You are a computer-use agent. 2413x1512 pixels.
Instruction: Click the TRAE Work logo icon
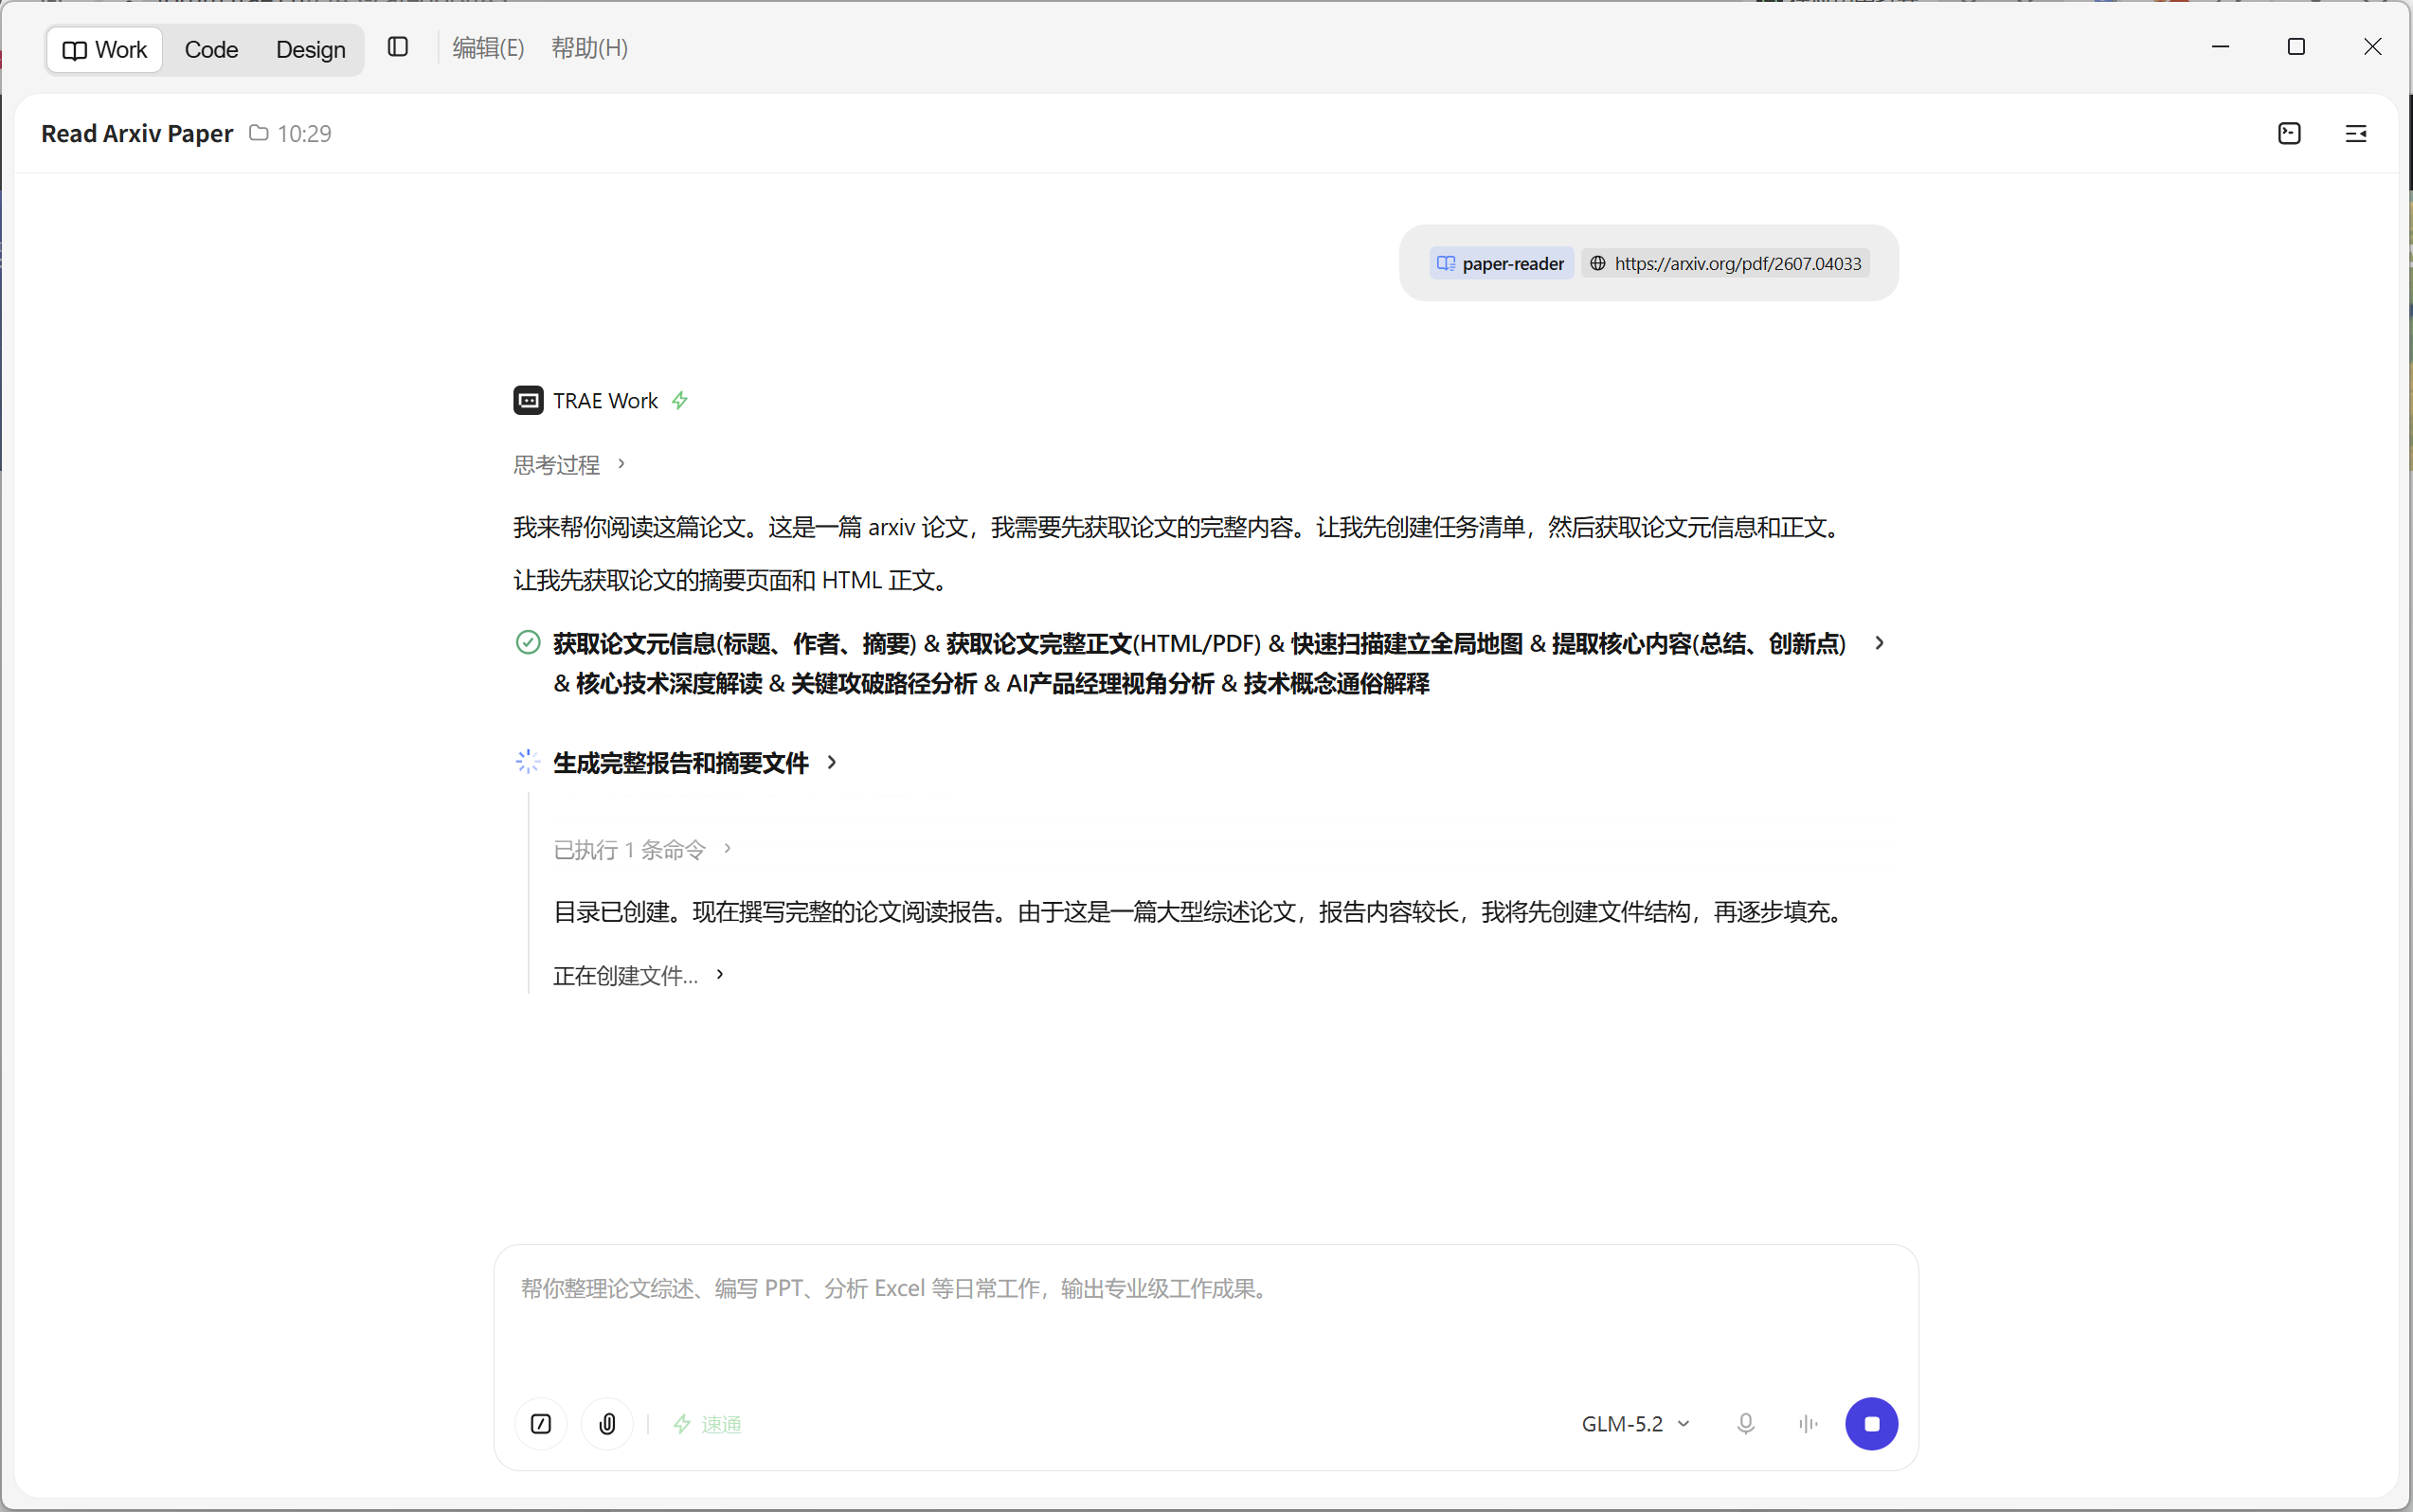pos(528,400)
